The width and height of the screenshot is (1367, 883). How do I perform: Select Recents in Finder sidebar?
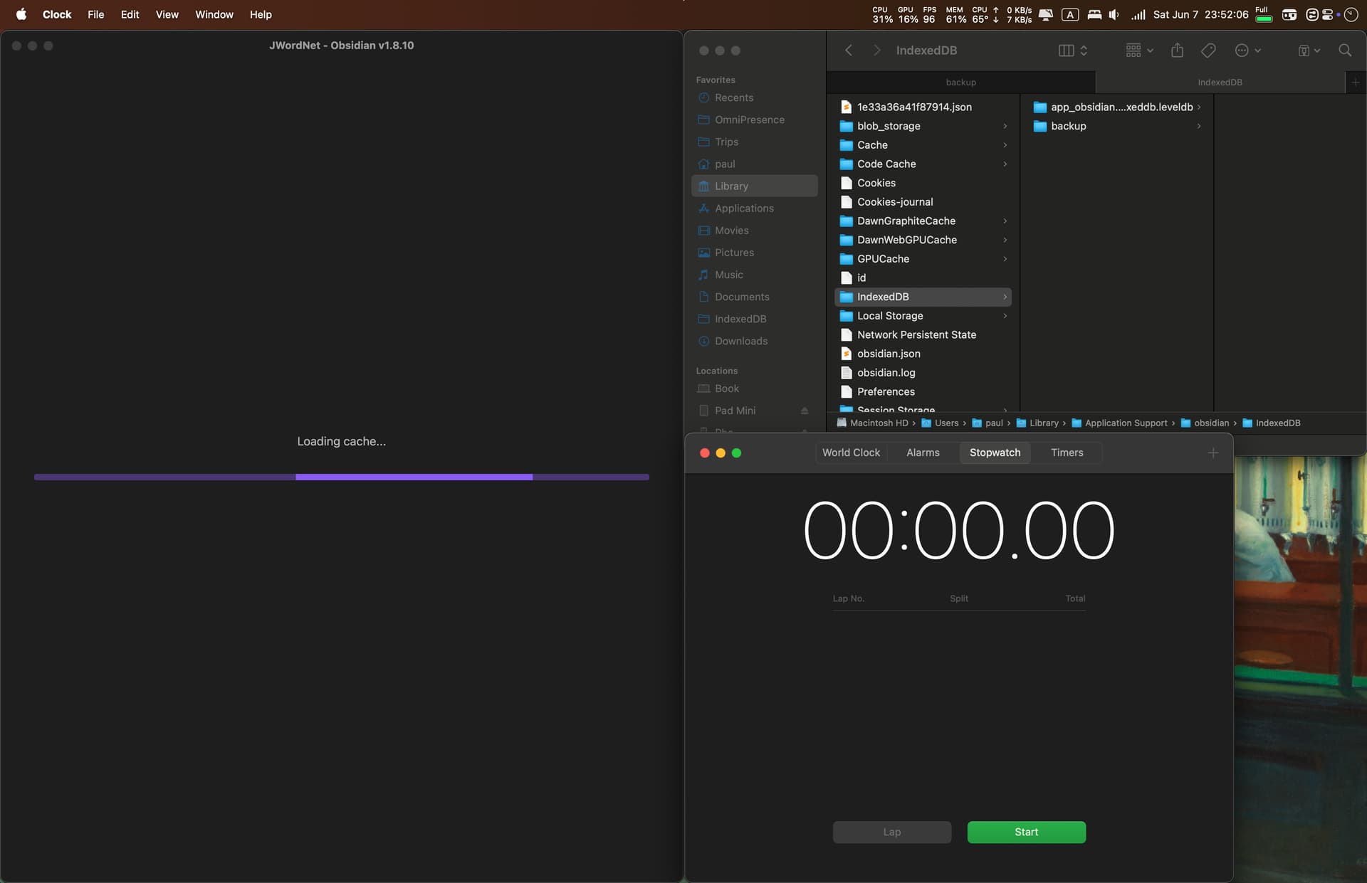[754, 97]
